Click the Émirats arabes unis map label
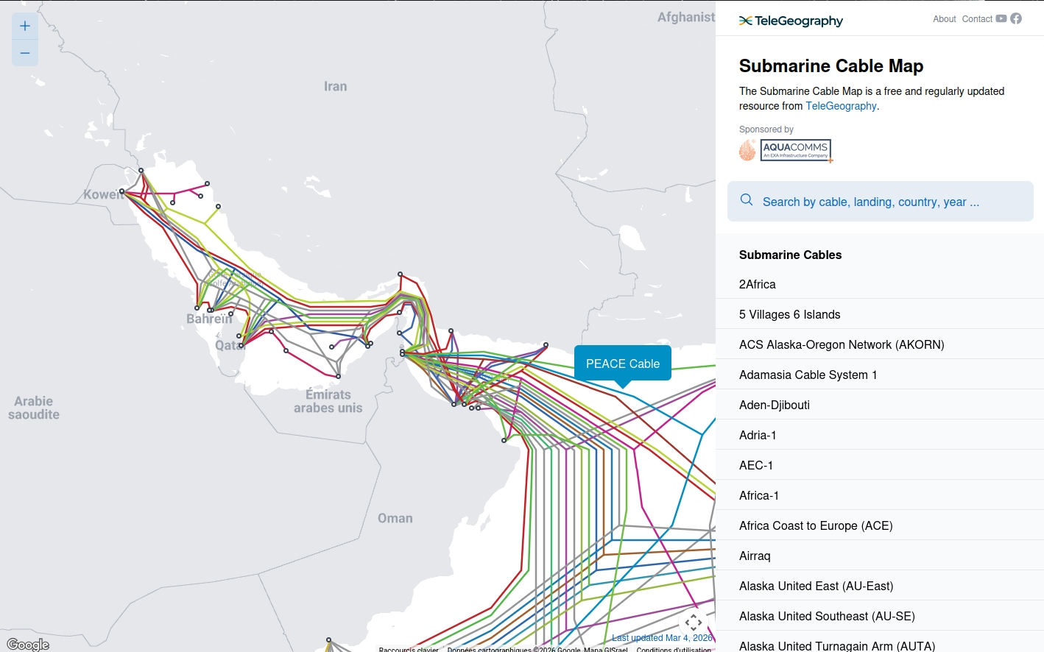1044x652 pixels. coord(328,401)
